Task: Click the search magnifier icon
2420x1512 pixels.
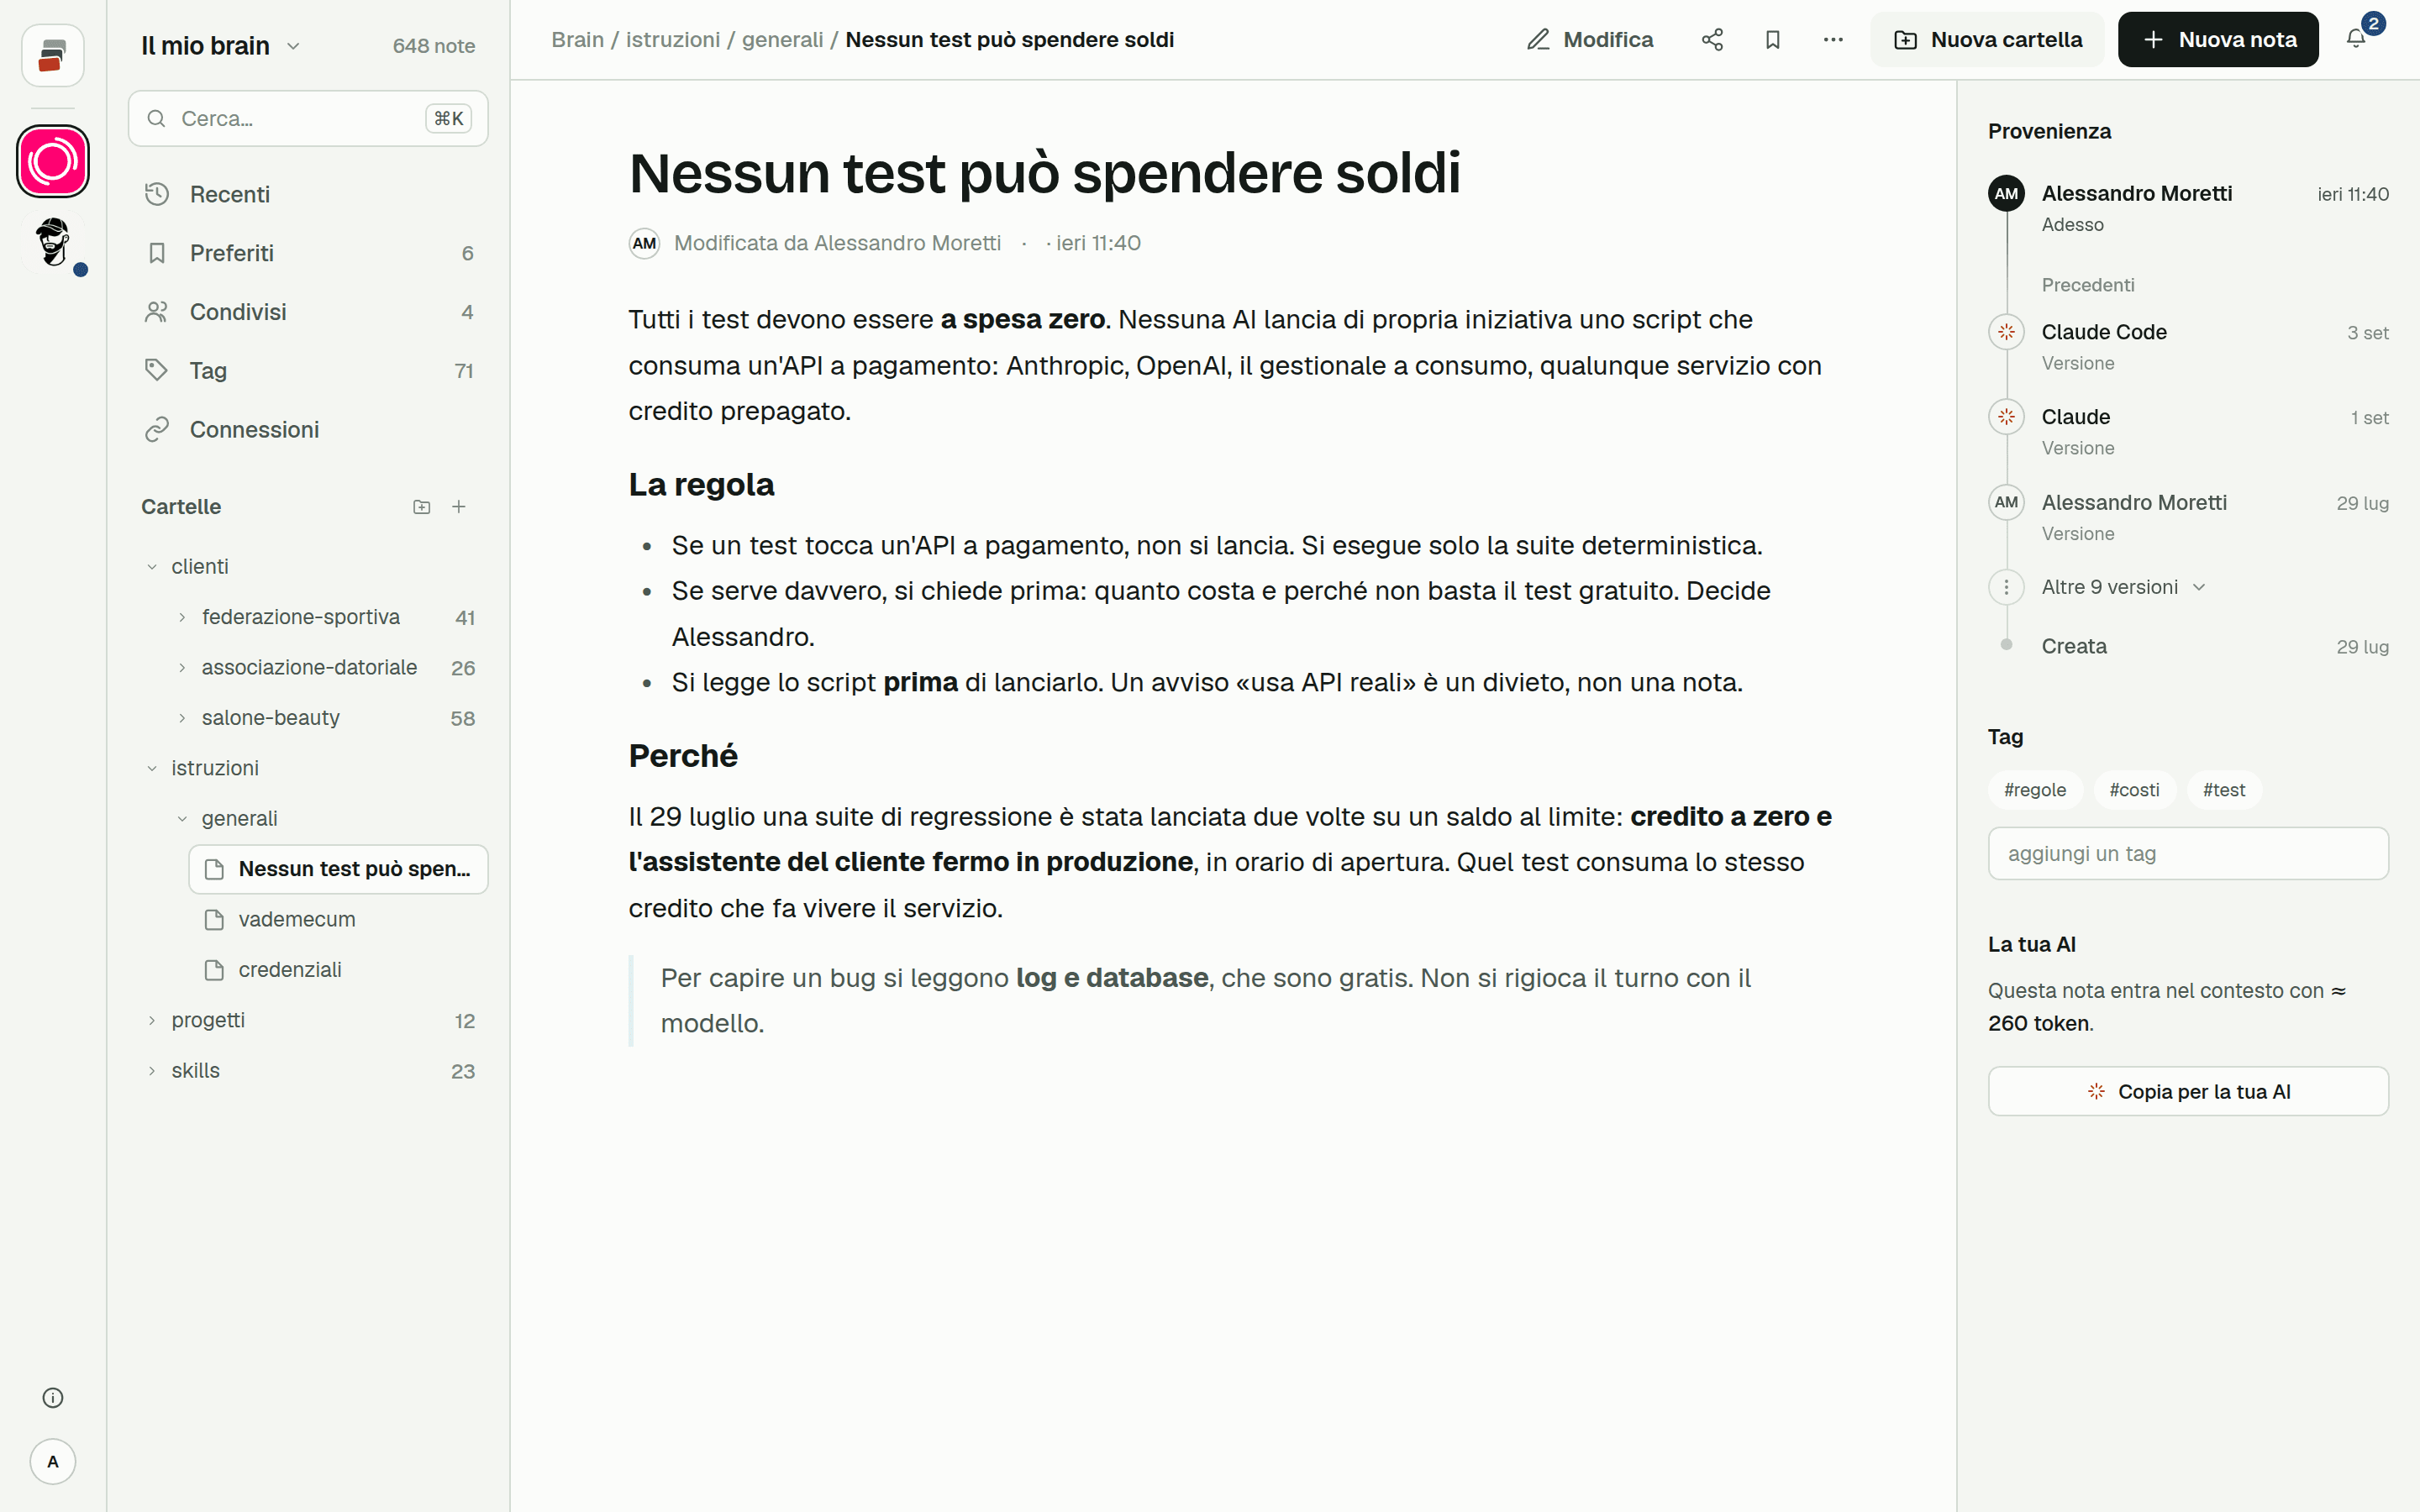Action: click(x=156, y=119)
